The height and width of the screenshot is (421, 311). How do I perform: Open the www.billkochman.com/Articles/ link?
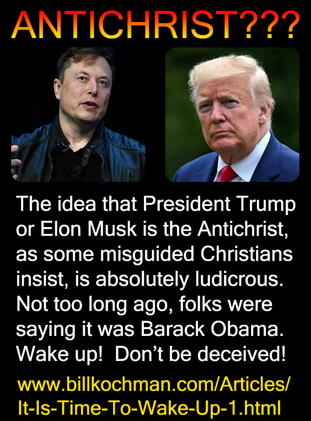[x=153, y=384]
